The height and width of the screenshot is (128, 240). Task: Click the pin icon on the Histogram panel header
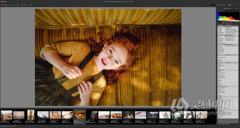click(x=237, y=9)
